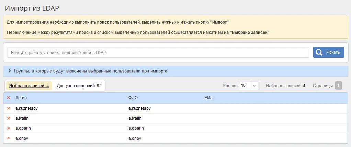Click the chevron arrow beside Группы
This screenshot has width=351, height=147.
tap(10, 71)
